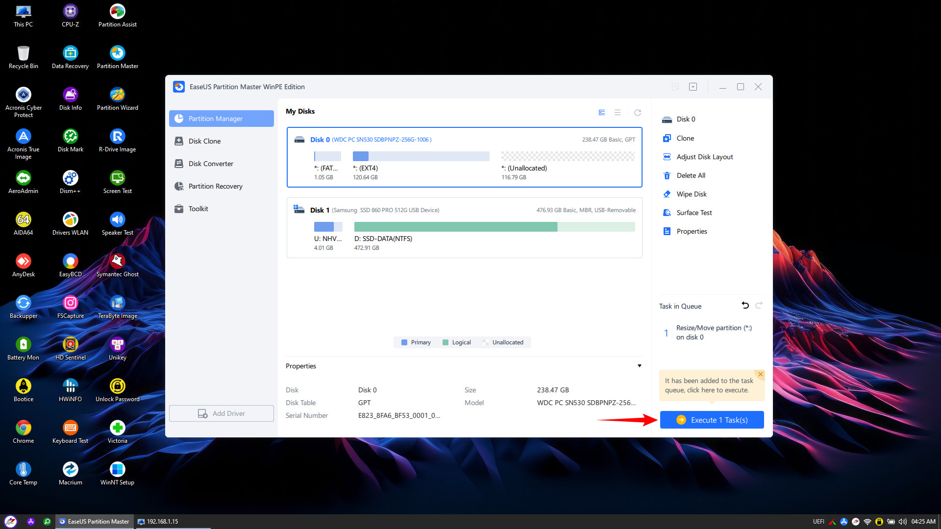The width and height of the screenshot is (941, 529).
Task: Select Adjust Disk Layout option
Action: point(704,157)
